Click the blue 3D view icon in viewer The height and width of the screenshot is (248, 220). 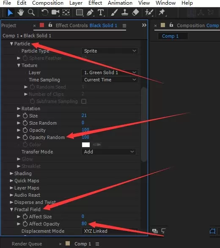(x=213, y=231)
